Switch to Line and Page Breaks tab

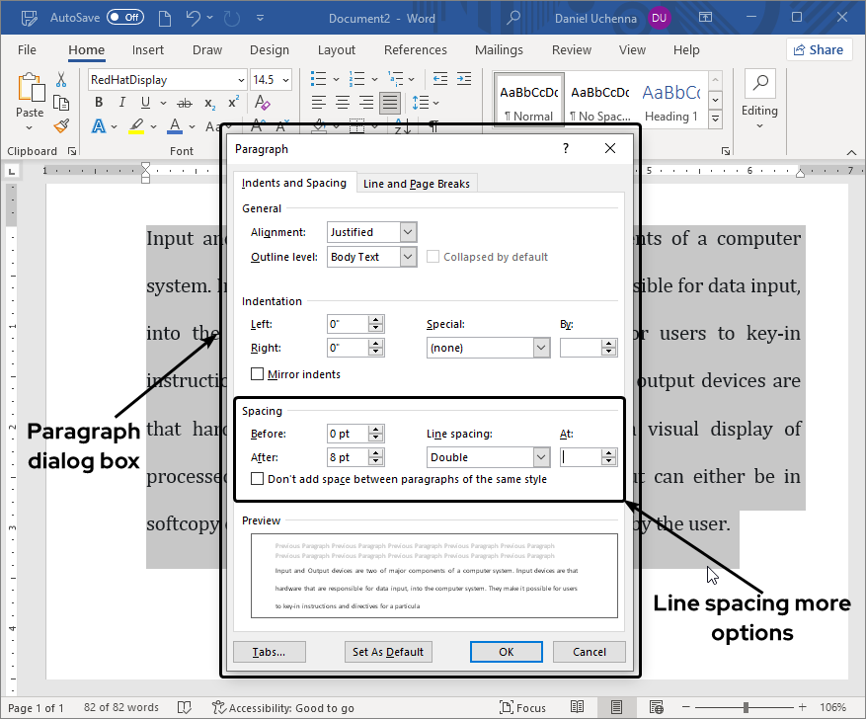(x=418, y=184)
